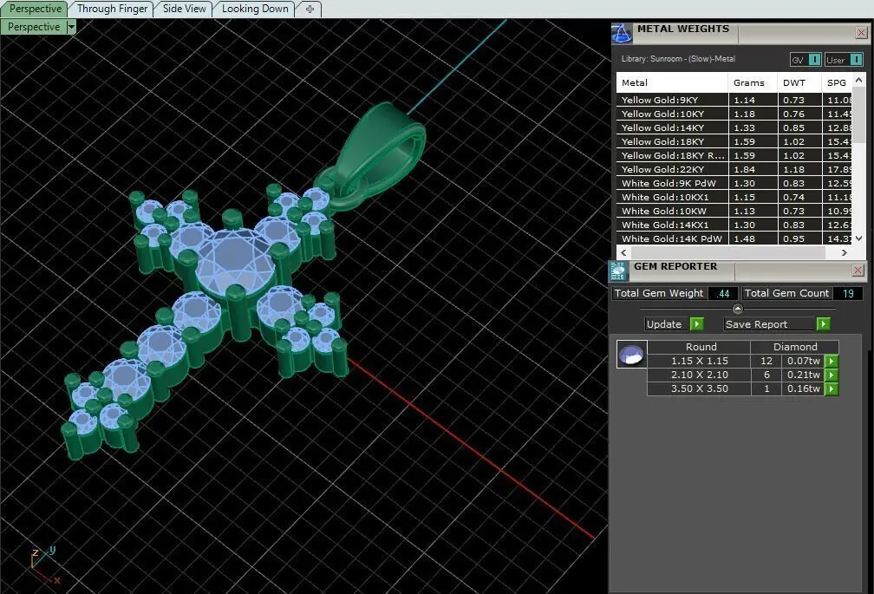Click the metal table horizontal scrollbar thumb
The width and height of the screenshot is (874, 594).
(727, 252)
